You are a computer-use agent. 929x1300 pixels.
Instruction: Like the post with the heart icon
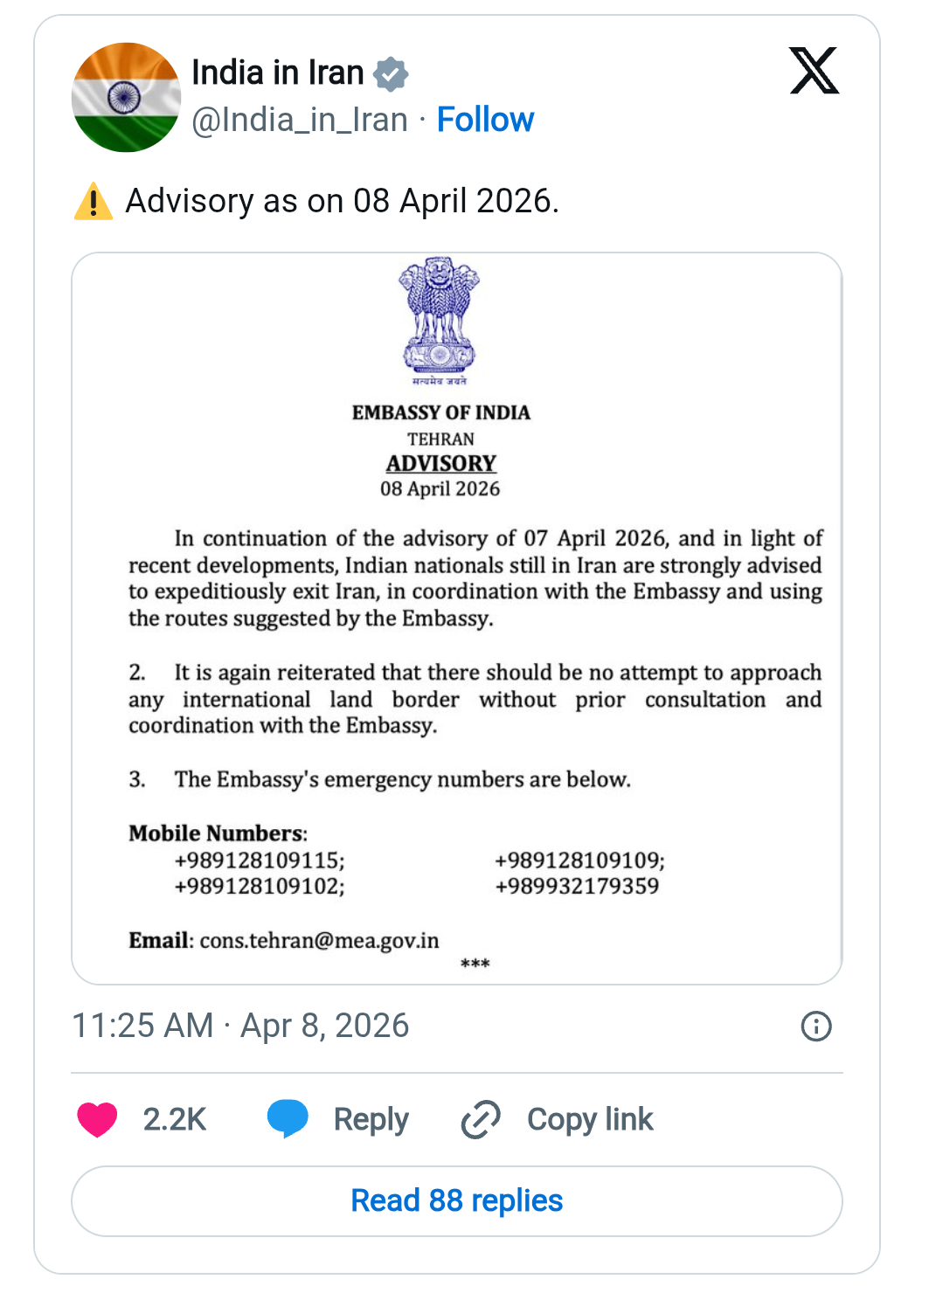pos(97,1119)
